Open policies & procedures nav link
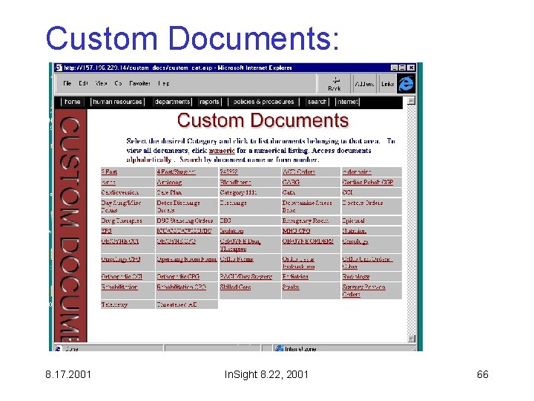 click(x=263, y=102)
